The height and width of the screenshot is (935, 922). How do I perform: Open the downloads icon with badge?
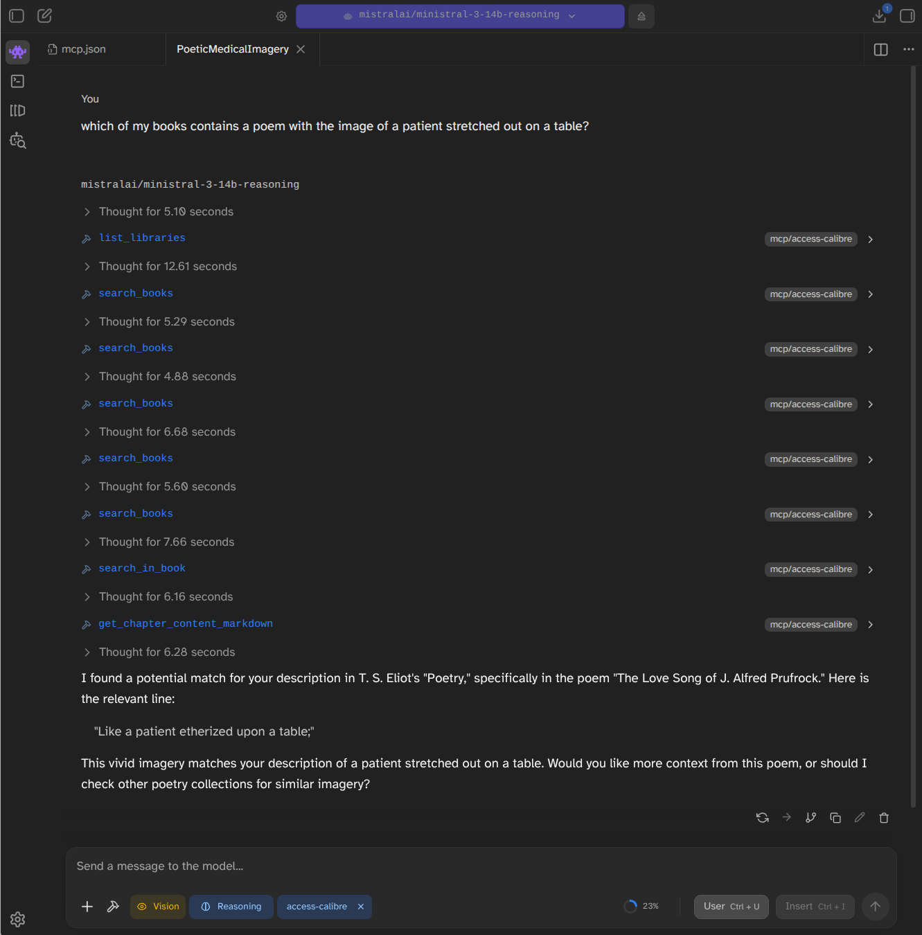[x=880, y=15]
